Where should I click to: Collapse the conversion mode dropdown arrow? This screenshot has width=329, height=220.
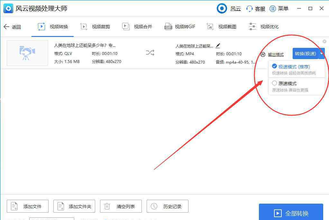[x=322, y=54]
